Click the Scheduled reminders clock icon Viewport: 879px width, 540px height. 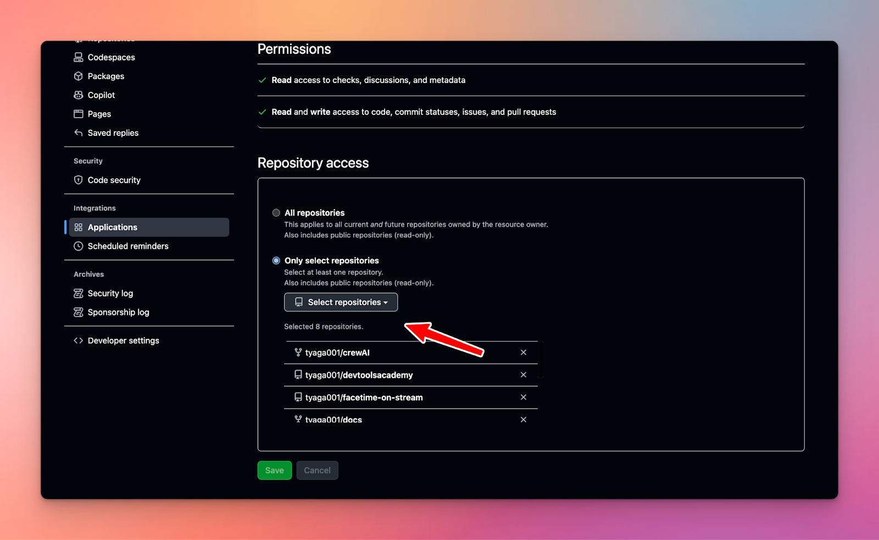click(x=79, y=246)
